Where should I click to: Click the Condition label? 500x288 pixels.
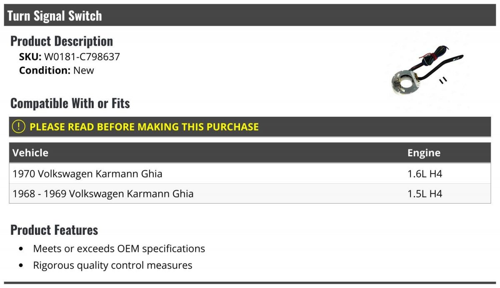point(45,70)
